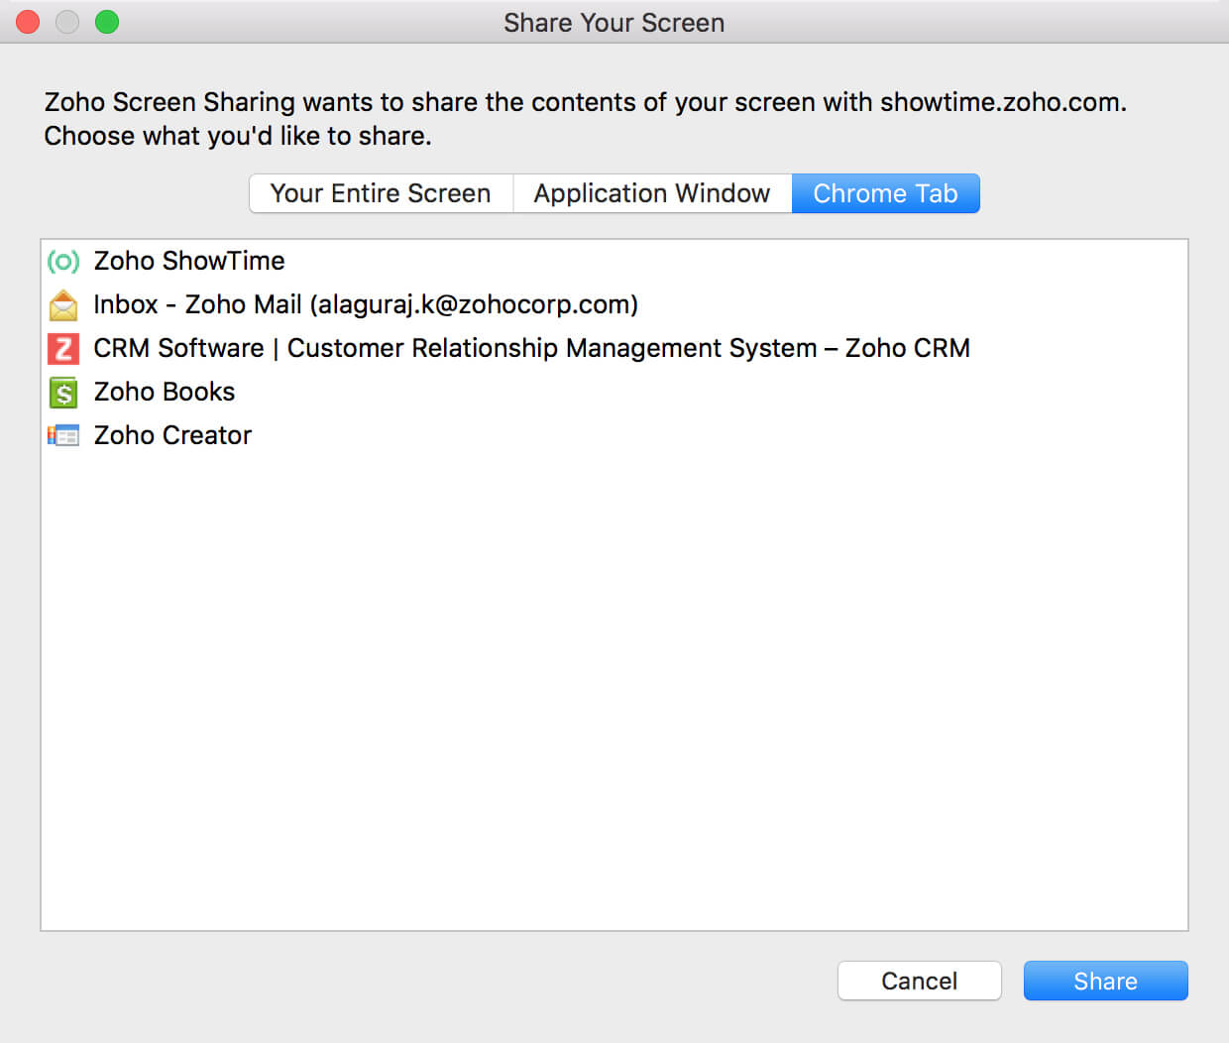The width and height of the screenshot is (1229, 1043).
Task: Click the red Zoho CRM icon
Action: 63,349
